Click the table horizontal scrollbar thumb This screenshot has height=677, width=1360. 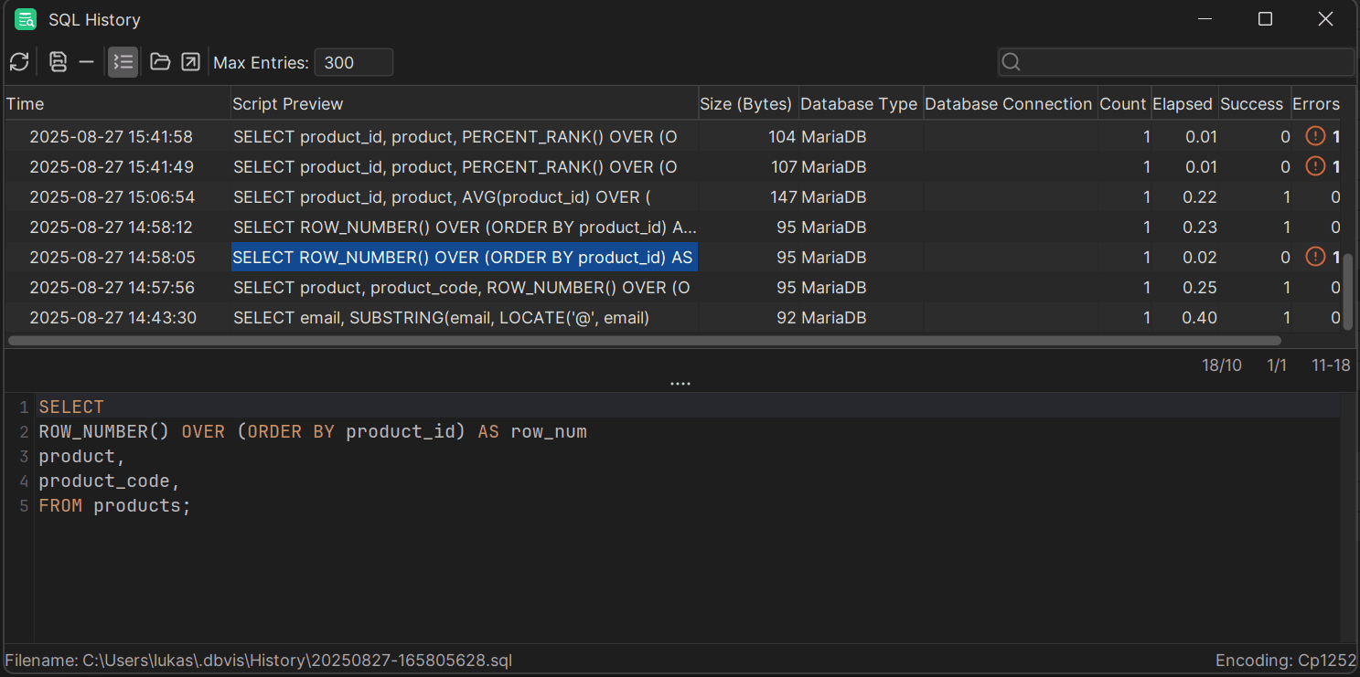[645, 341]
